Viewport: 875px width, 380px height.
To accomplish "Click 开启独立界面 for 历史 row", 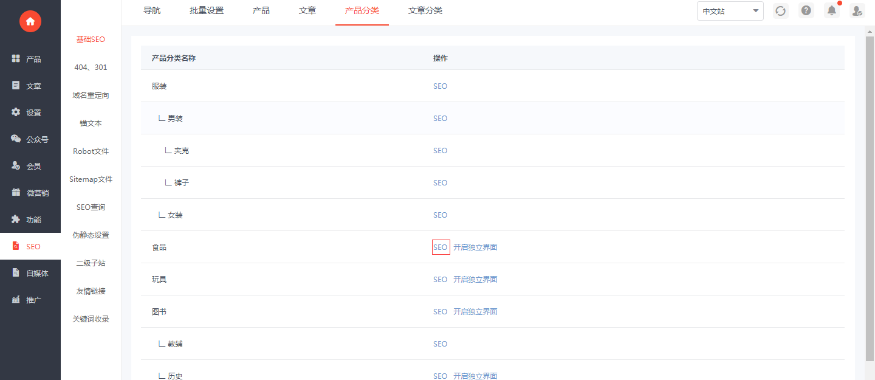I will 475,376.
